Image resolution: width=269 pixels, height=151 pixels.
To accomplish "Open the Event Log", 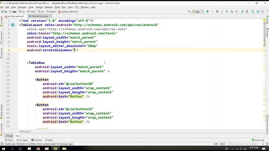I will pos(258,140).
